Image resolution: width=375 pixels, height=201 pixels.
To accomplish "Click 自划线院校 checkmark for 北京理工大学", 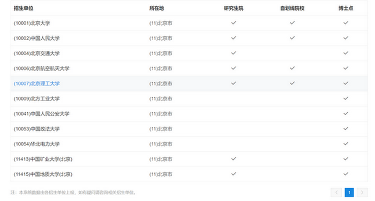I will 292,83.
